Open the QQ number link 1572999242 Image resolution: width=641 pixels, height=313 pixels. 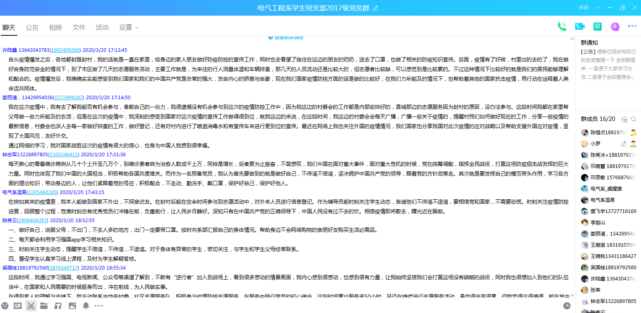click(68, 98)
